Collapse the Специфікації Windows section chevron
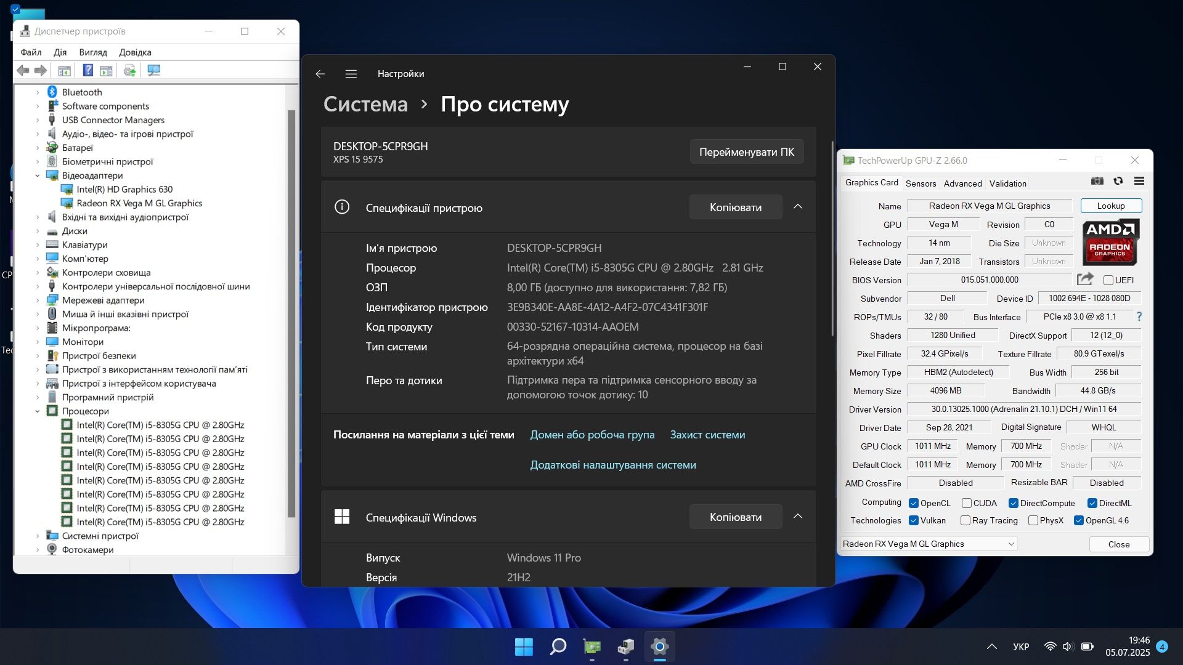The height and width of the screenshot is (665, 1183). tap(798, 517)
